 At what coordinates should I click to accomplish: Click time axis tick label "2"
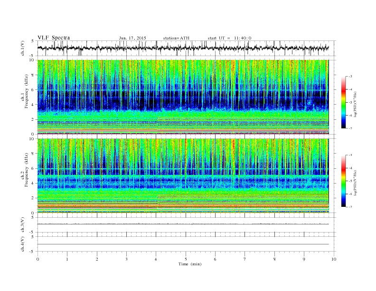point(97,259)
